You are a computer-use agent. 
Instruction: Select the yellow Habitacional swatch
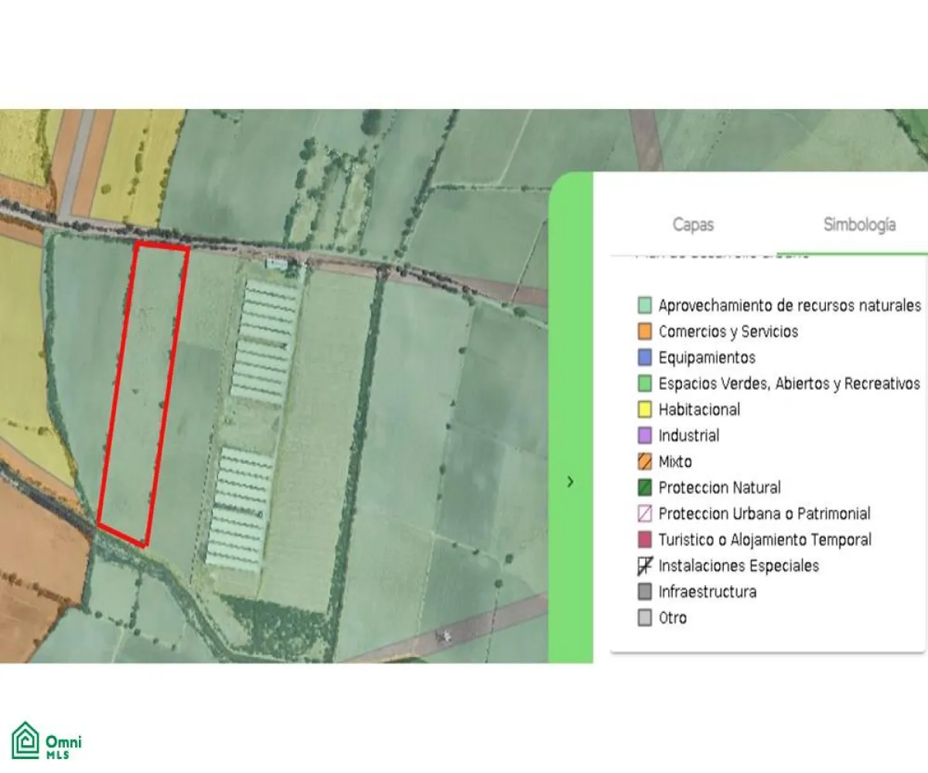(x=645, y=410)
